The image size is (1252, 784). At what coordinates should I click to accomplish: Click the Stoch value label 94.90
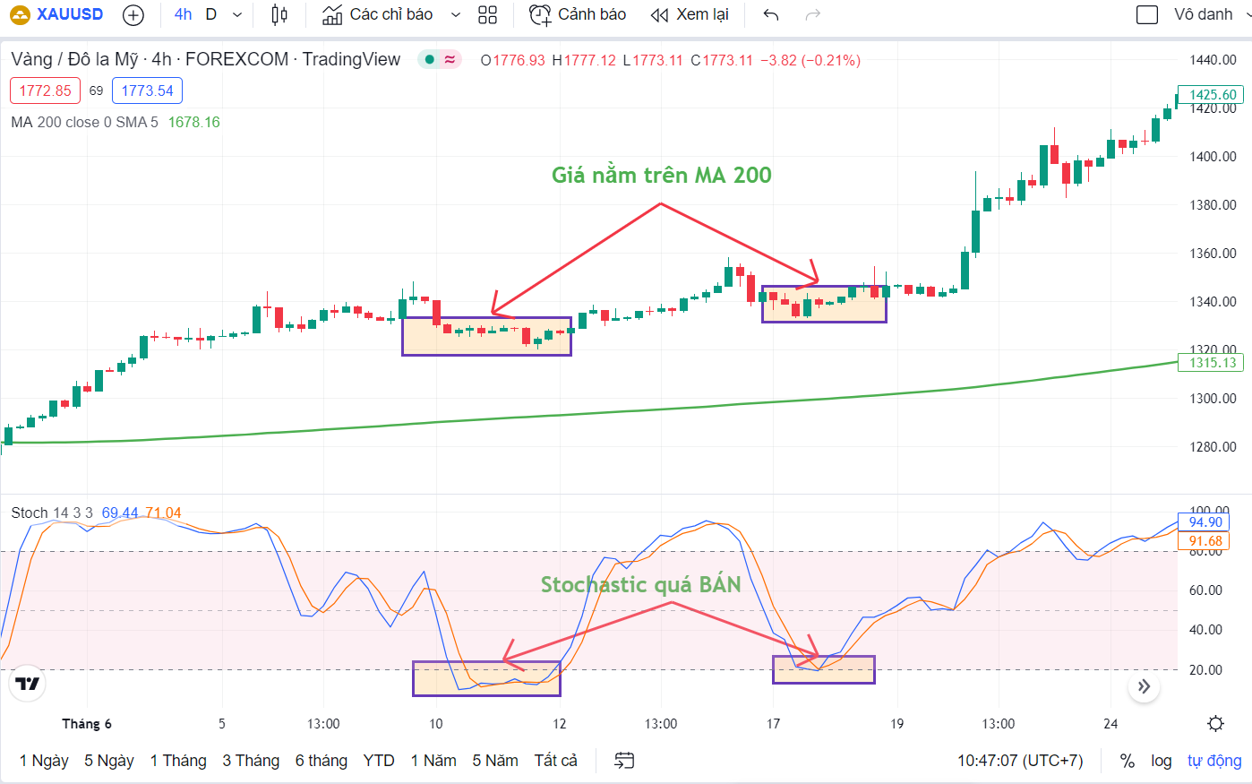pyautogui.click(x=1205, y=522)
